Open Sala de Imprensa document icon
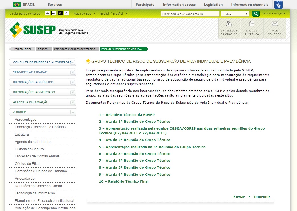The height and width of the screenshot is (211, 297). (x=252, y=24)
